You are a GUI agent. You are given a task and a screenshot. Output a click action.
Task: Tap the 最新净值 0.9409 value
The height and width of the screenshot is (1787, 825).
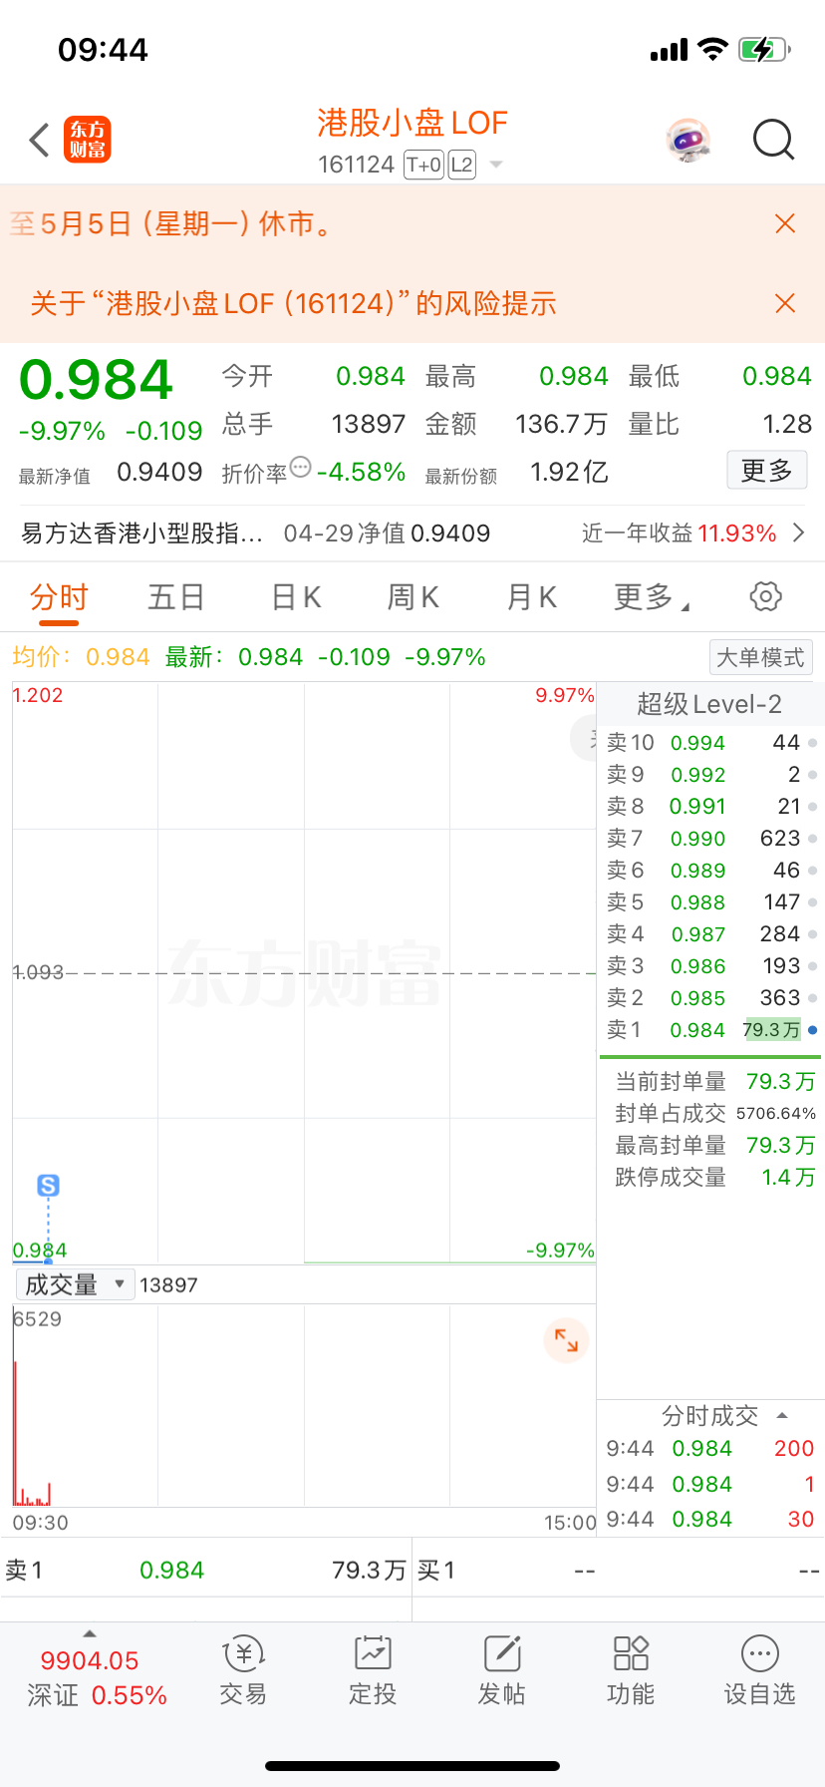[159, 472]
